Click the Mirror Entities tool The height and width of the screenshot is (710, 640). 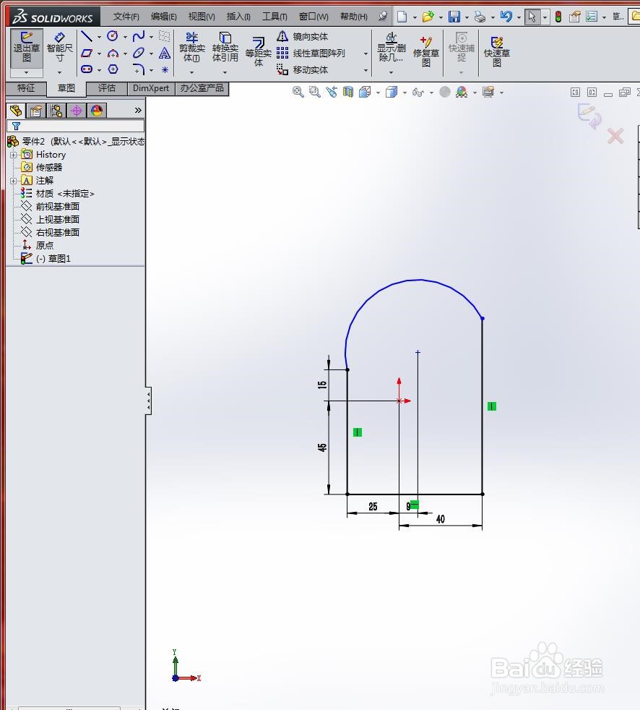(303, 36)
